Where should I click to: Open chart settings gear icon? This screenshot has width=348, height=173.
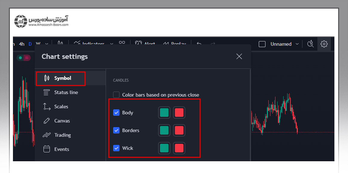324,44
